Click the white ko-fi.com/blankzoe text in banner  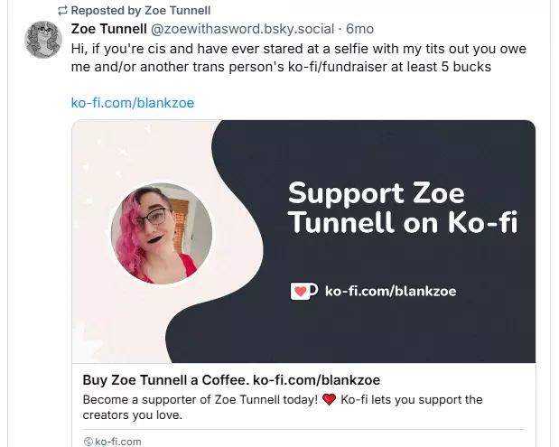389,291
